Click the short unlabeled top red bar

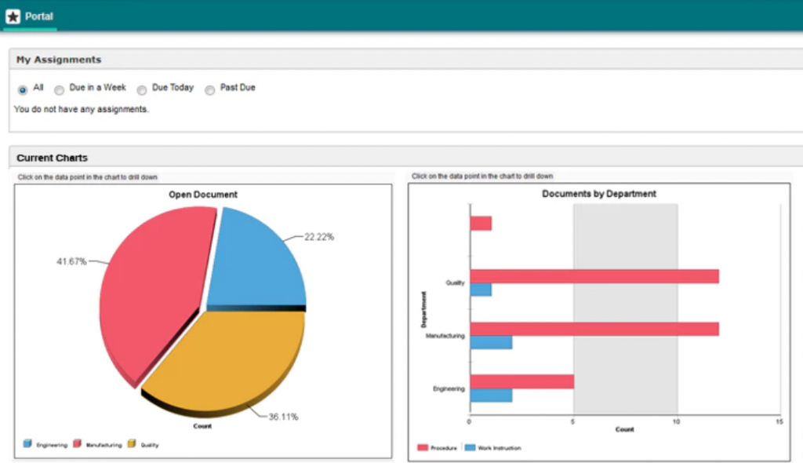(x=481, y=223)
